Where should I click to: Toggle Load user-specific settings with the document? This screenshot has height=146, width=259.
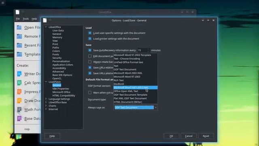[90, 33]
